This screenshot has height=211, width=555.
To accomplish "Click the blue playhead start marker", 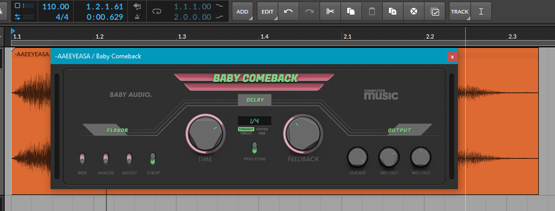I will [13, 31].
